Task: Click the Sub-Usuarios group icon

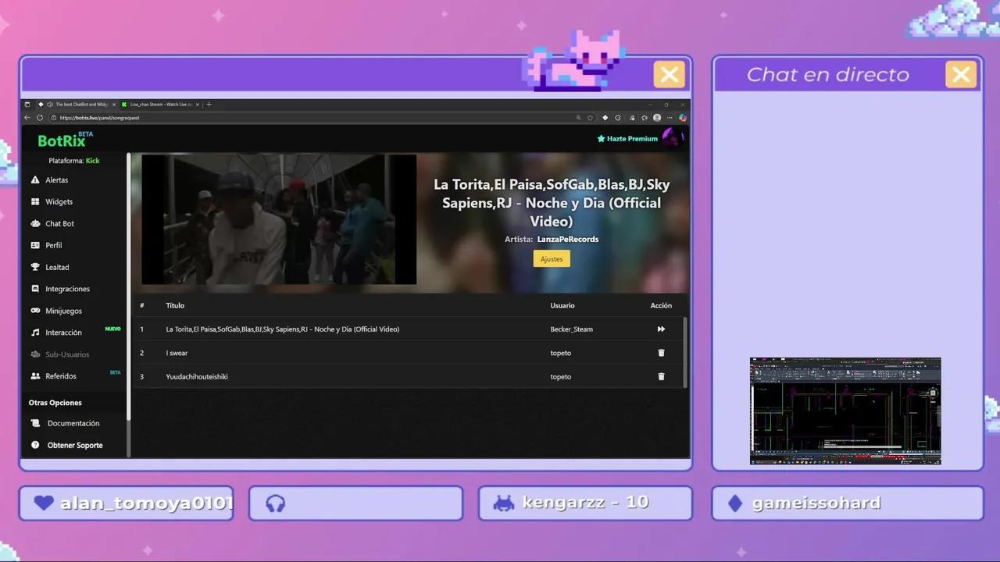Action: [34, 354]
